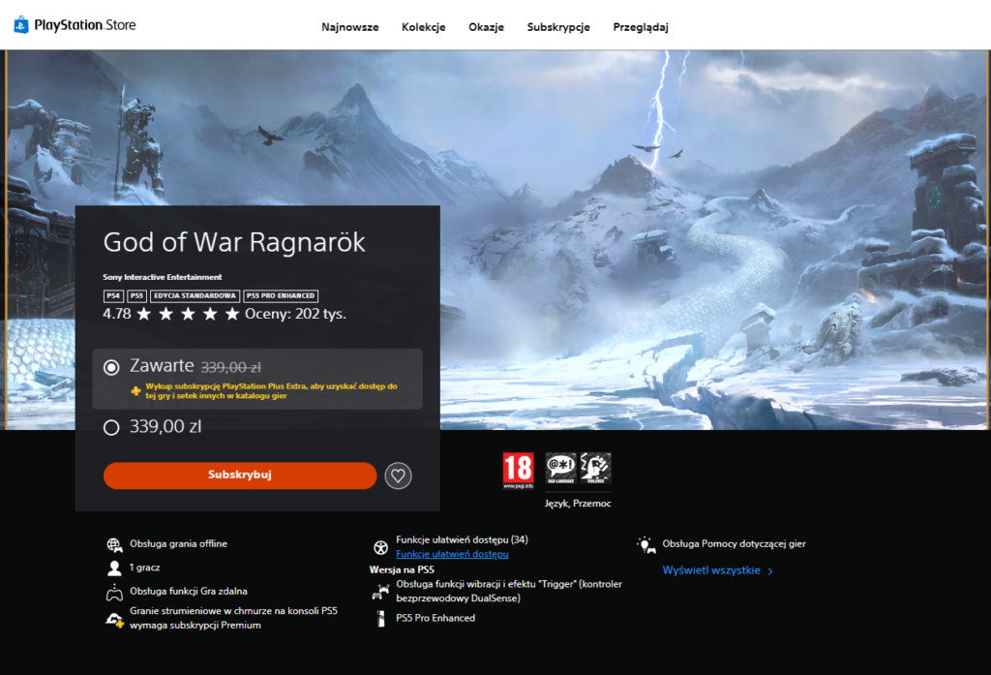Open the Funkcje ułatwień dostępu link
This screenshot has height=675, width=991.
[452, 554]
